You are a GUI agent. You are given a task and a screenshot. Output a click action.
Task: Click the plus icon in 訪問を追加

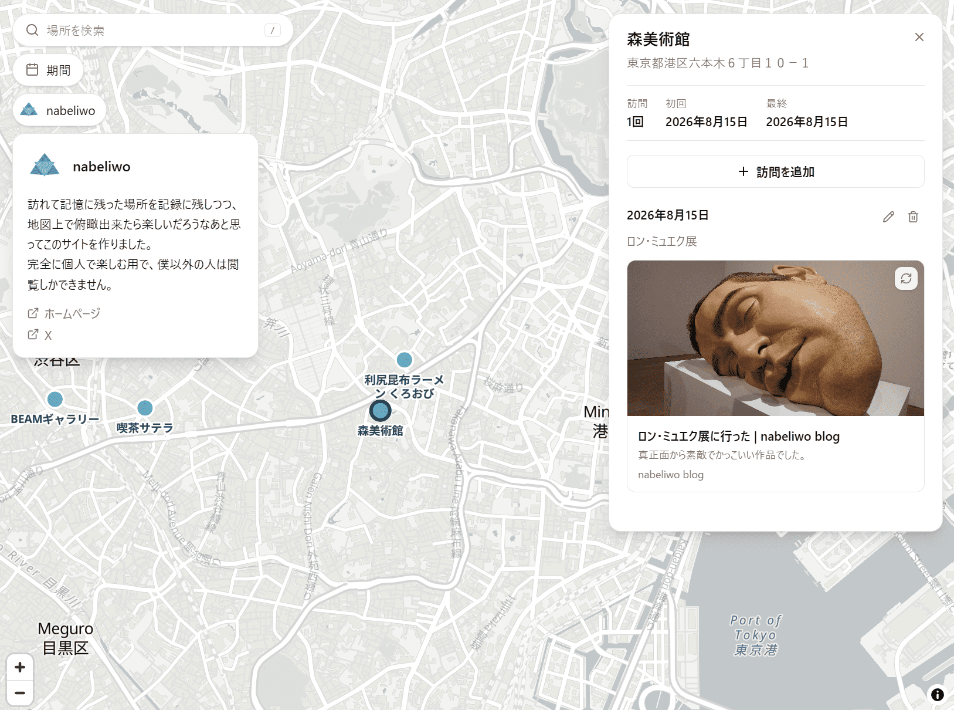[743, 171]
